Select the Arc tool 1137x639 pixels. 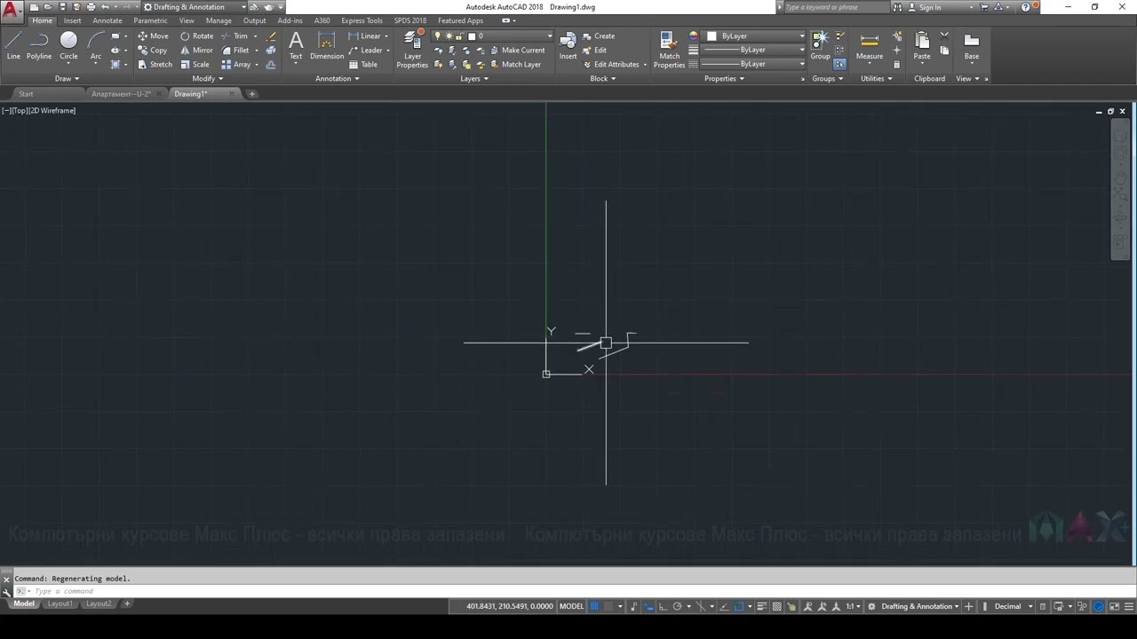pos(96,46)
